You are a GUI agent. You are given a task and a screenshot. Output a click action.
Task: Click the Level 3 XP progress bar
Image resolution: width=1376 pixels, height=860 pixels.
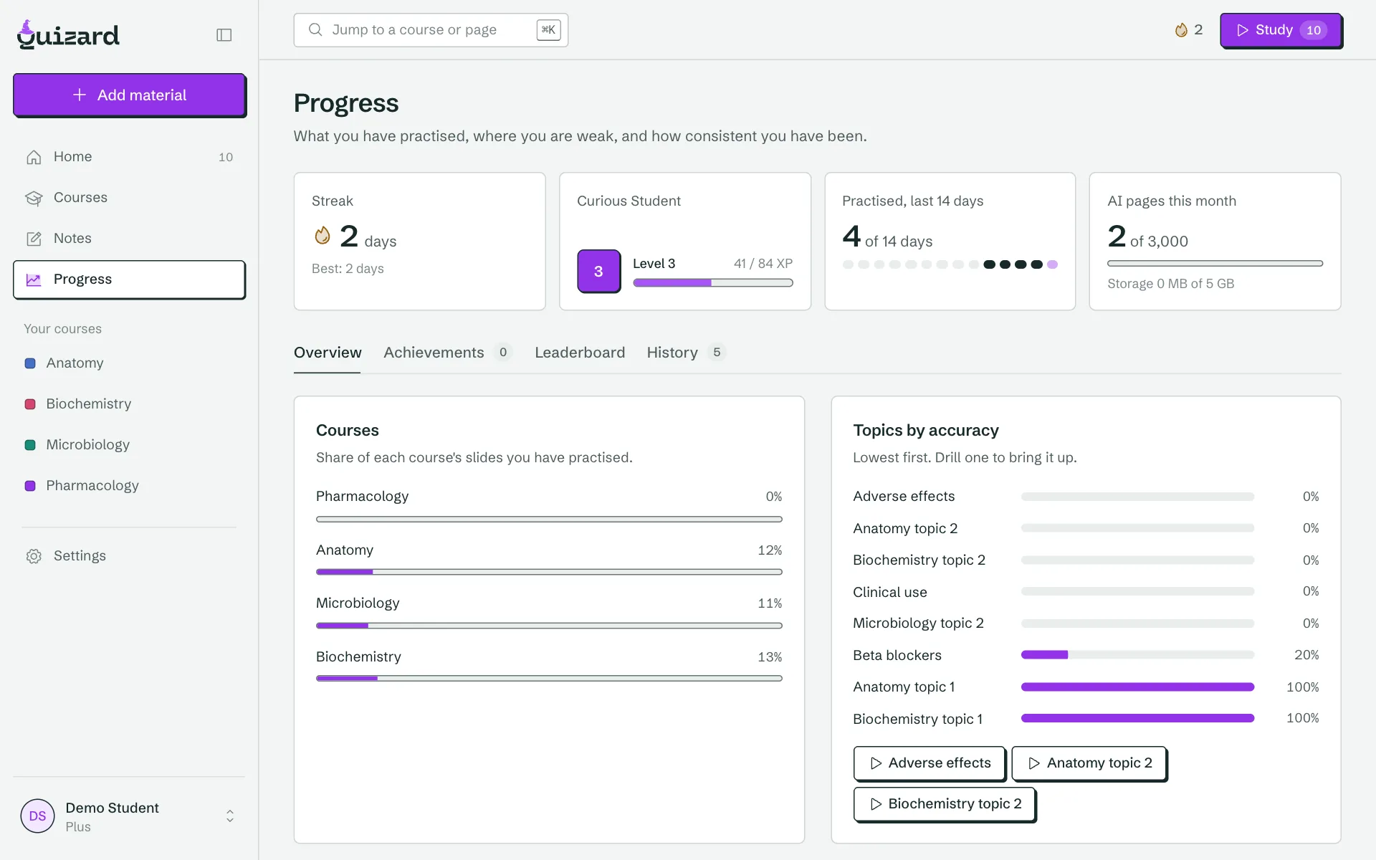pyautogui.click(x=713, y=283)
